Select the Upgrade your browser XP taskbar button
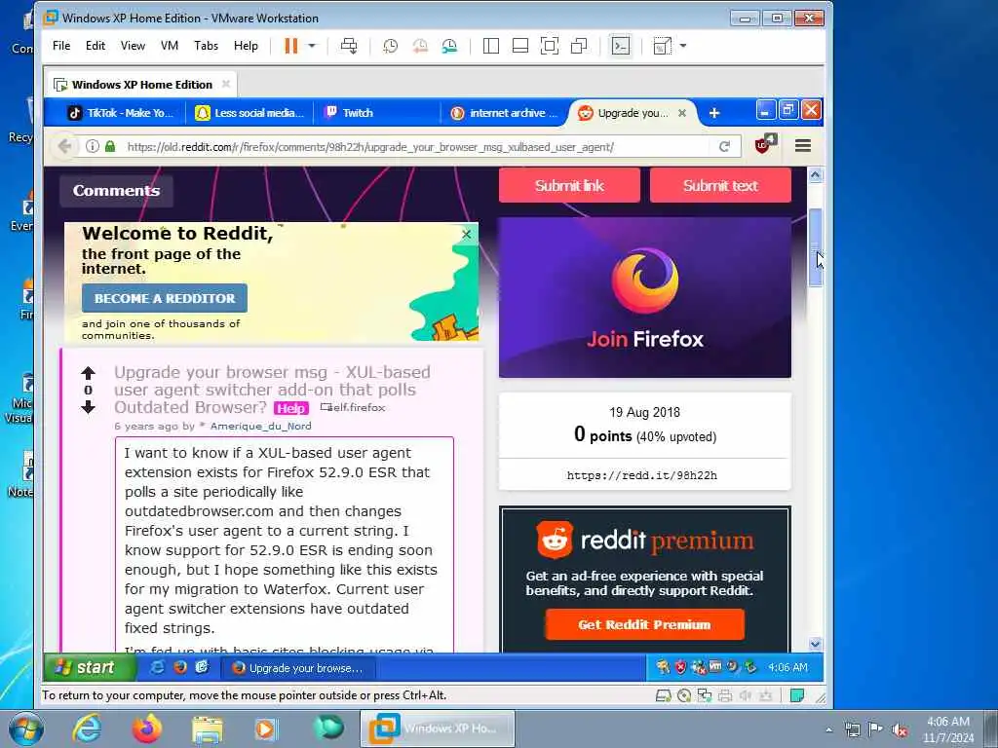This screenshot has width=998, height=748. (298, 668)
